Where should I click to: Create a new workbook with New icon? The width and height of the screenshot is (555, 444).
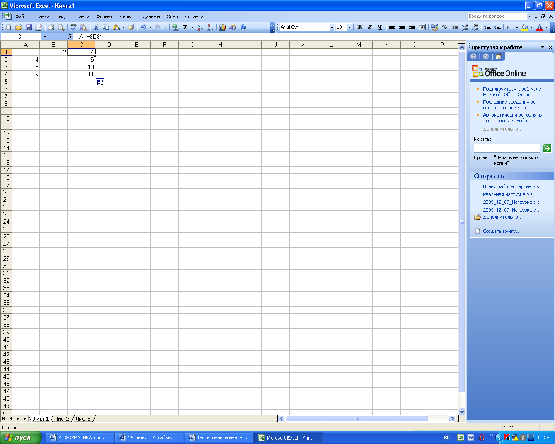click(x=8, y=27)
